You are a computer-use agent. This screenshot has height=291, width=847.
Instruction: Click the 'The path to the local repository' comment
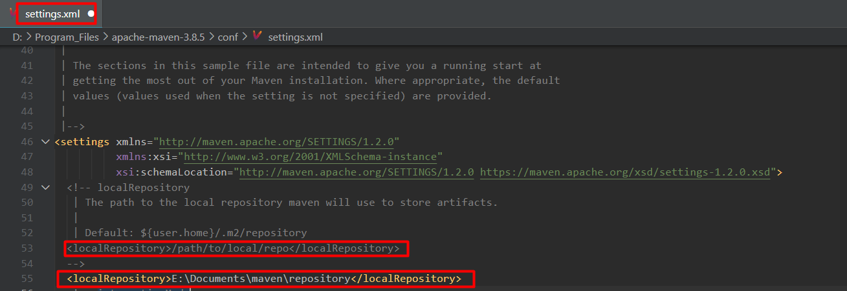[291, 203]
